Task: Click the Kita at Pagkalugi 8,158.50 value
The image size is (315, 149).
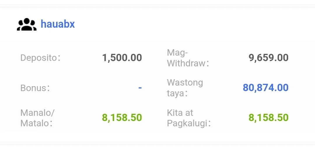Action: pyautogui.click(x=269, y=118)
